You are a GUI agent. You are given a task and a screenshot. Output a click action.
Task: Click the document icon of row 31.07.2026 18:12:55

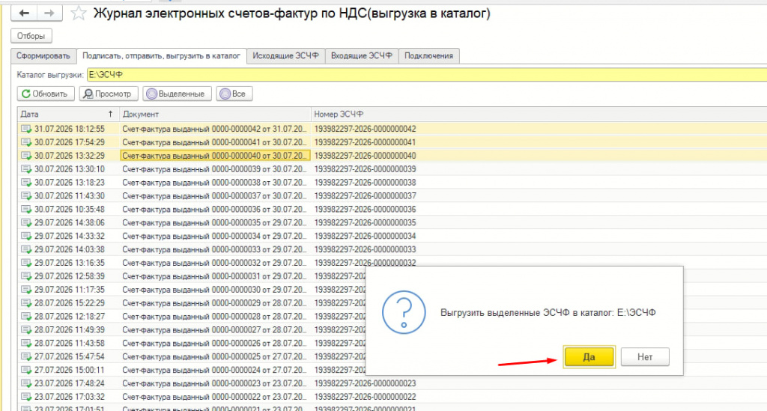26,129
